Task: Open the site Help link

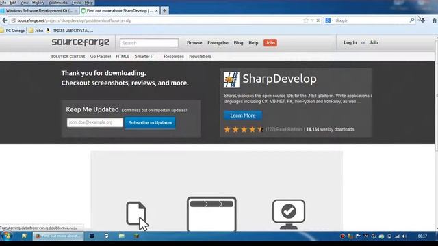Action: pyautogui.click(x=253, y=42)
